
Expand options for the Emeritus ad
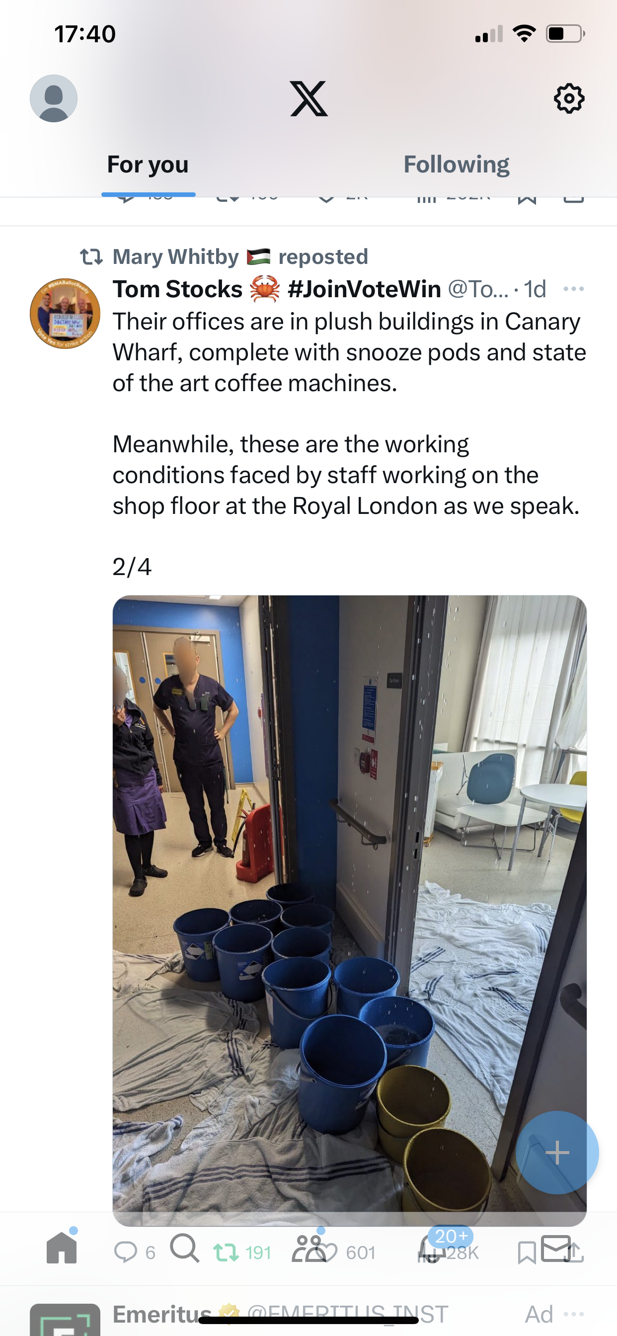click(573, 1314)
